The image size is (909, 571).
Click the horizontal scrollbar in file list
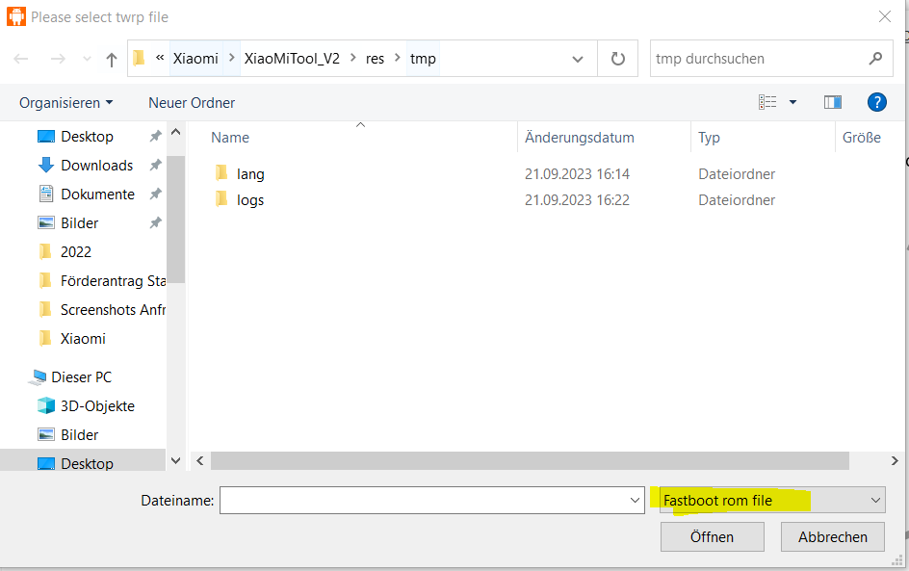pyautogui.click(x=539, y=461)
